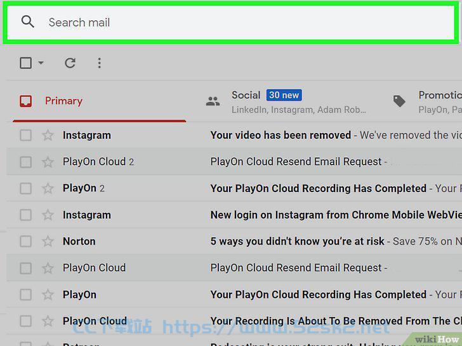
Task: Toggle the select-all checkbox in the toolbar
Action: [25, 63]
